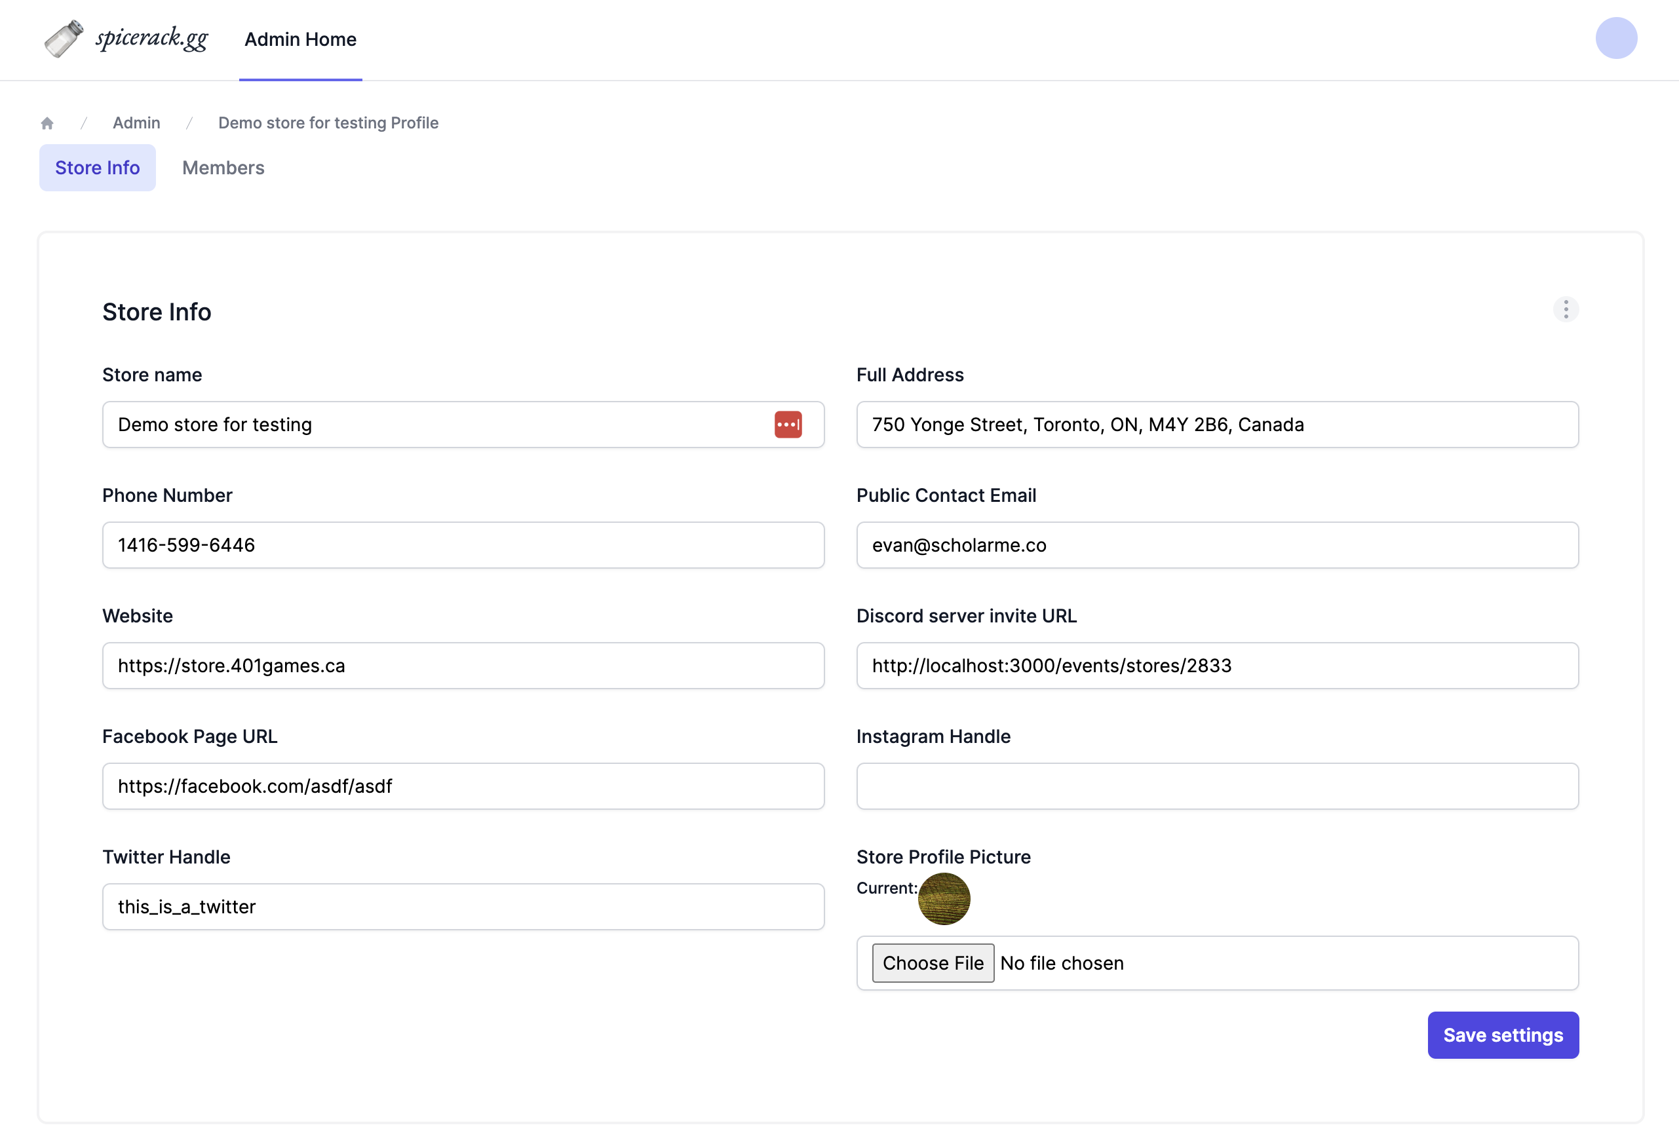The image size is (1679, 1140).
Task: Click the spicerack.gg brand text
Action: coord(152,37)
